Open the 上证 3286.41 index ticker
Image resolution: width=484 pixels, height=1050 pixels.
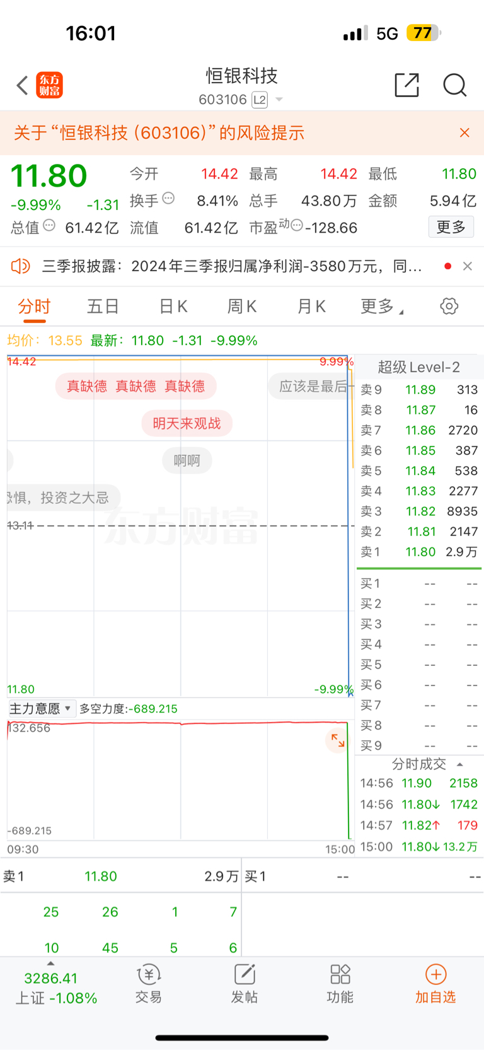coord(56,988)
